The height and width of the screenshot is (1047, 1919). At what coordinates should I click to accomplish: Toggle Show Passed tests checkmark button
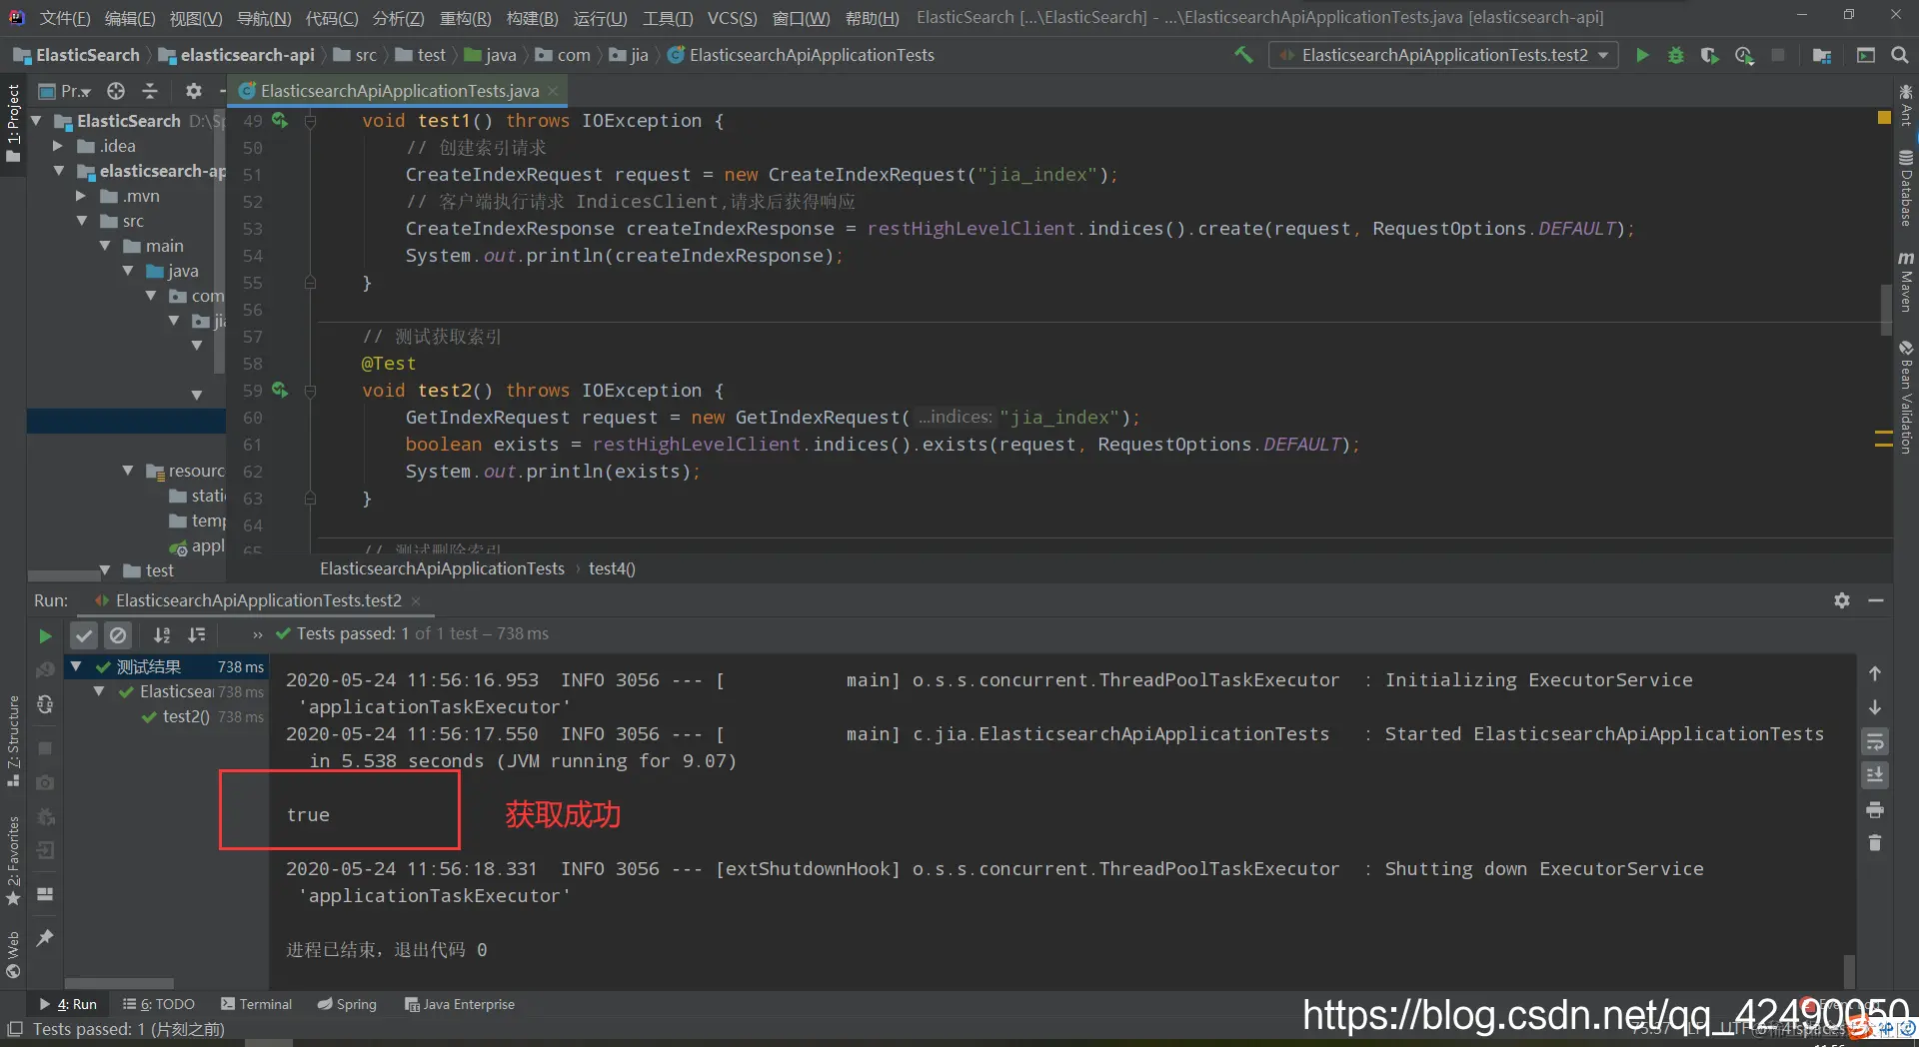(x=84, y=635)
